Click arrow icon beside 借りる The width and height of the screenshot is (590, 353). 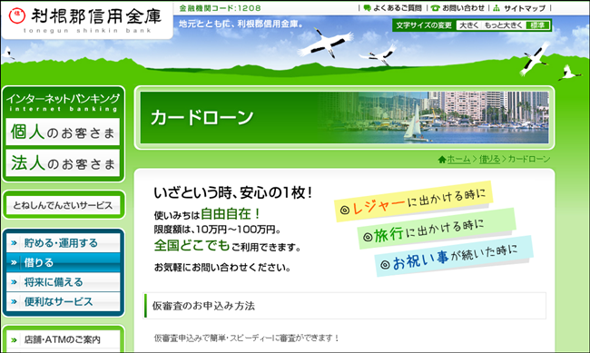tap(14, 262)
